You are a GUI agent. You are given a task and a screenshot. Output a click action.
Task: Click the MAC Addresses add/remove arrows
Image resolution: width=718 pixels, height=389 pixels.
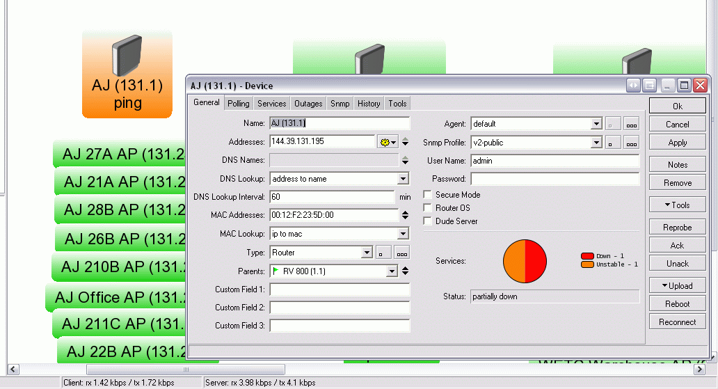405,215
